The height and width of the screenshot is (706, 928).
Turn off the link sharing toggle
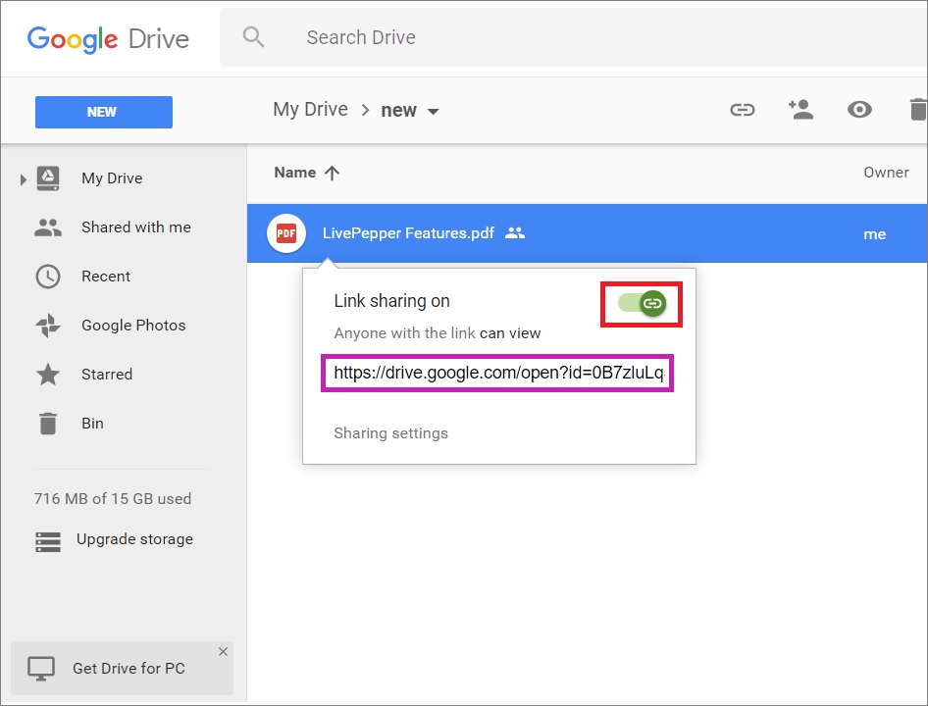click(x=643, y=304)
